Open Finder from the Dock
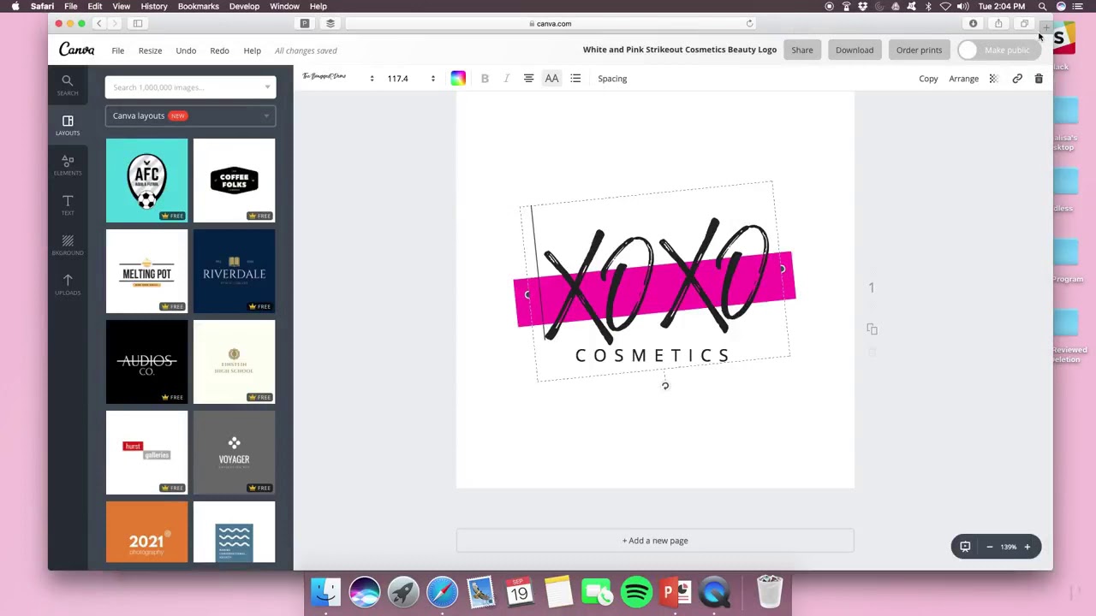Viewport: 1096px width, 616px height. (325, 592)
